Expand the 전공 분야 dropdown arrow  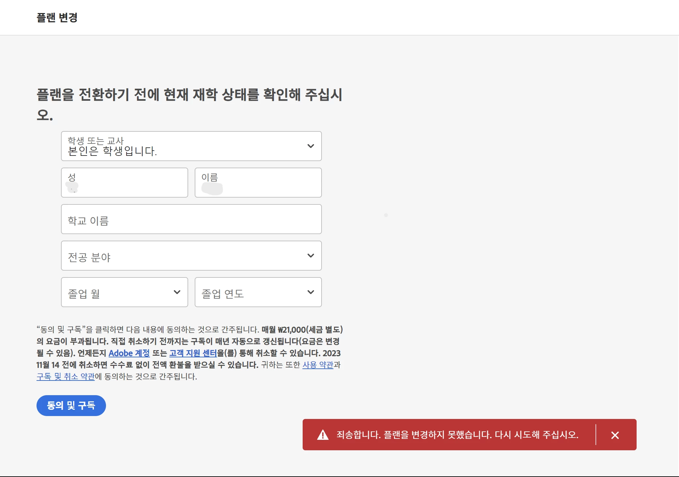pyautogui.click(x=310, y=256)
